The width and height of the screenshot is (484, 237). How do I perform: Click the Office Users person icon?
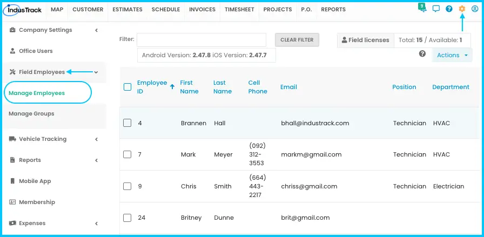click(x=12, y=51)
